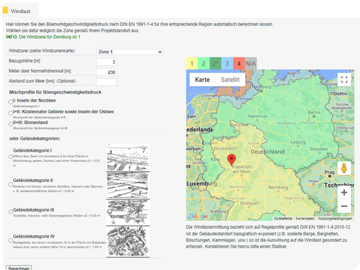This screenshot has height=270, width=360.
Task: Choose Geländekategorie IV radio button
Action: 10,240
